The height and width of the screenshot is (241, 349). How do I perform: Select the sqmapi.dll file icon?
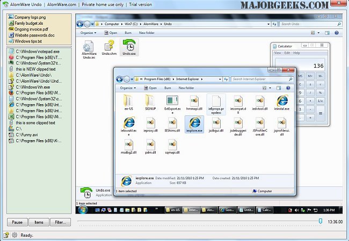pos(172,147)
